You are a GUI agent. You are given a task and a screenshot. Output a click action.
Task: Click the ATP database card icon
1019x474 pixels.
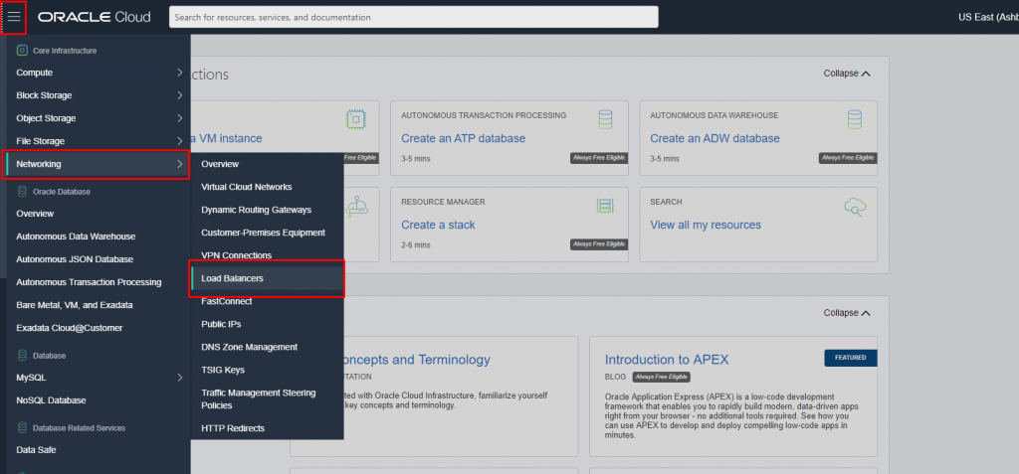click(x=605, y=120)
